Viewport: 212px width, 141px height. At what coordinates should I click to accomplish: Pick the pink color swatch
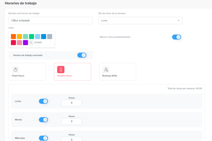[20, 42]
